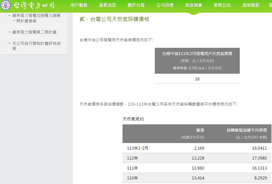Click the Taipower round logo icon
The height and width of the screenshot is (184, 272).
[x=6, y=5]
